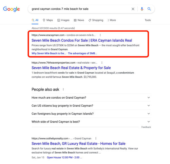This screenshot has width=170, height=164.
Task: Switch to the Images tab
Action: (63, 20)
